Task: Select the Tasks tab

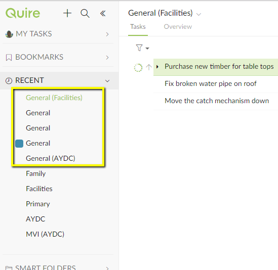Action: [138, 27]
